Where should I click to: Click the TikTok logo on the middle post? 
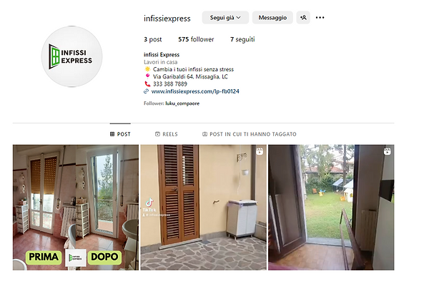pos(149,203)
